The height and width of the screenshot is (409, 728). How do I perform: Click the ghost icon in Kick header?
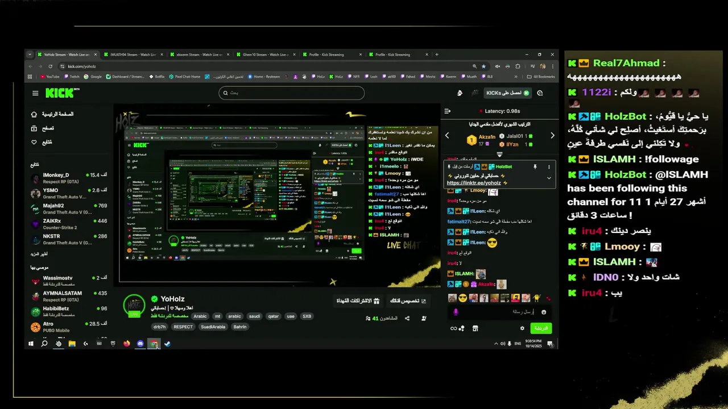pyautogui.click(x=460, y=93)
